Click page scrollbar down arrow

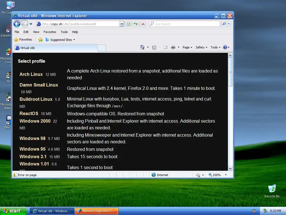click(x=230, y=168)
